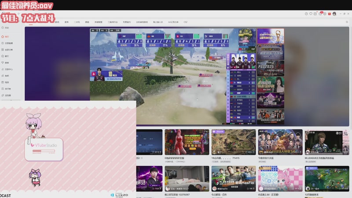Click the EA SAKURA458 player overlay in video

[106, 75]
